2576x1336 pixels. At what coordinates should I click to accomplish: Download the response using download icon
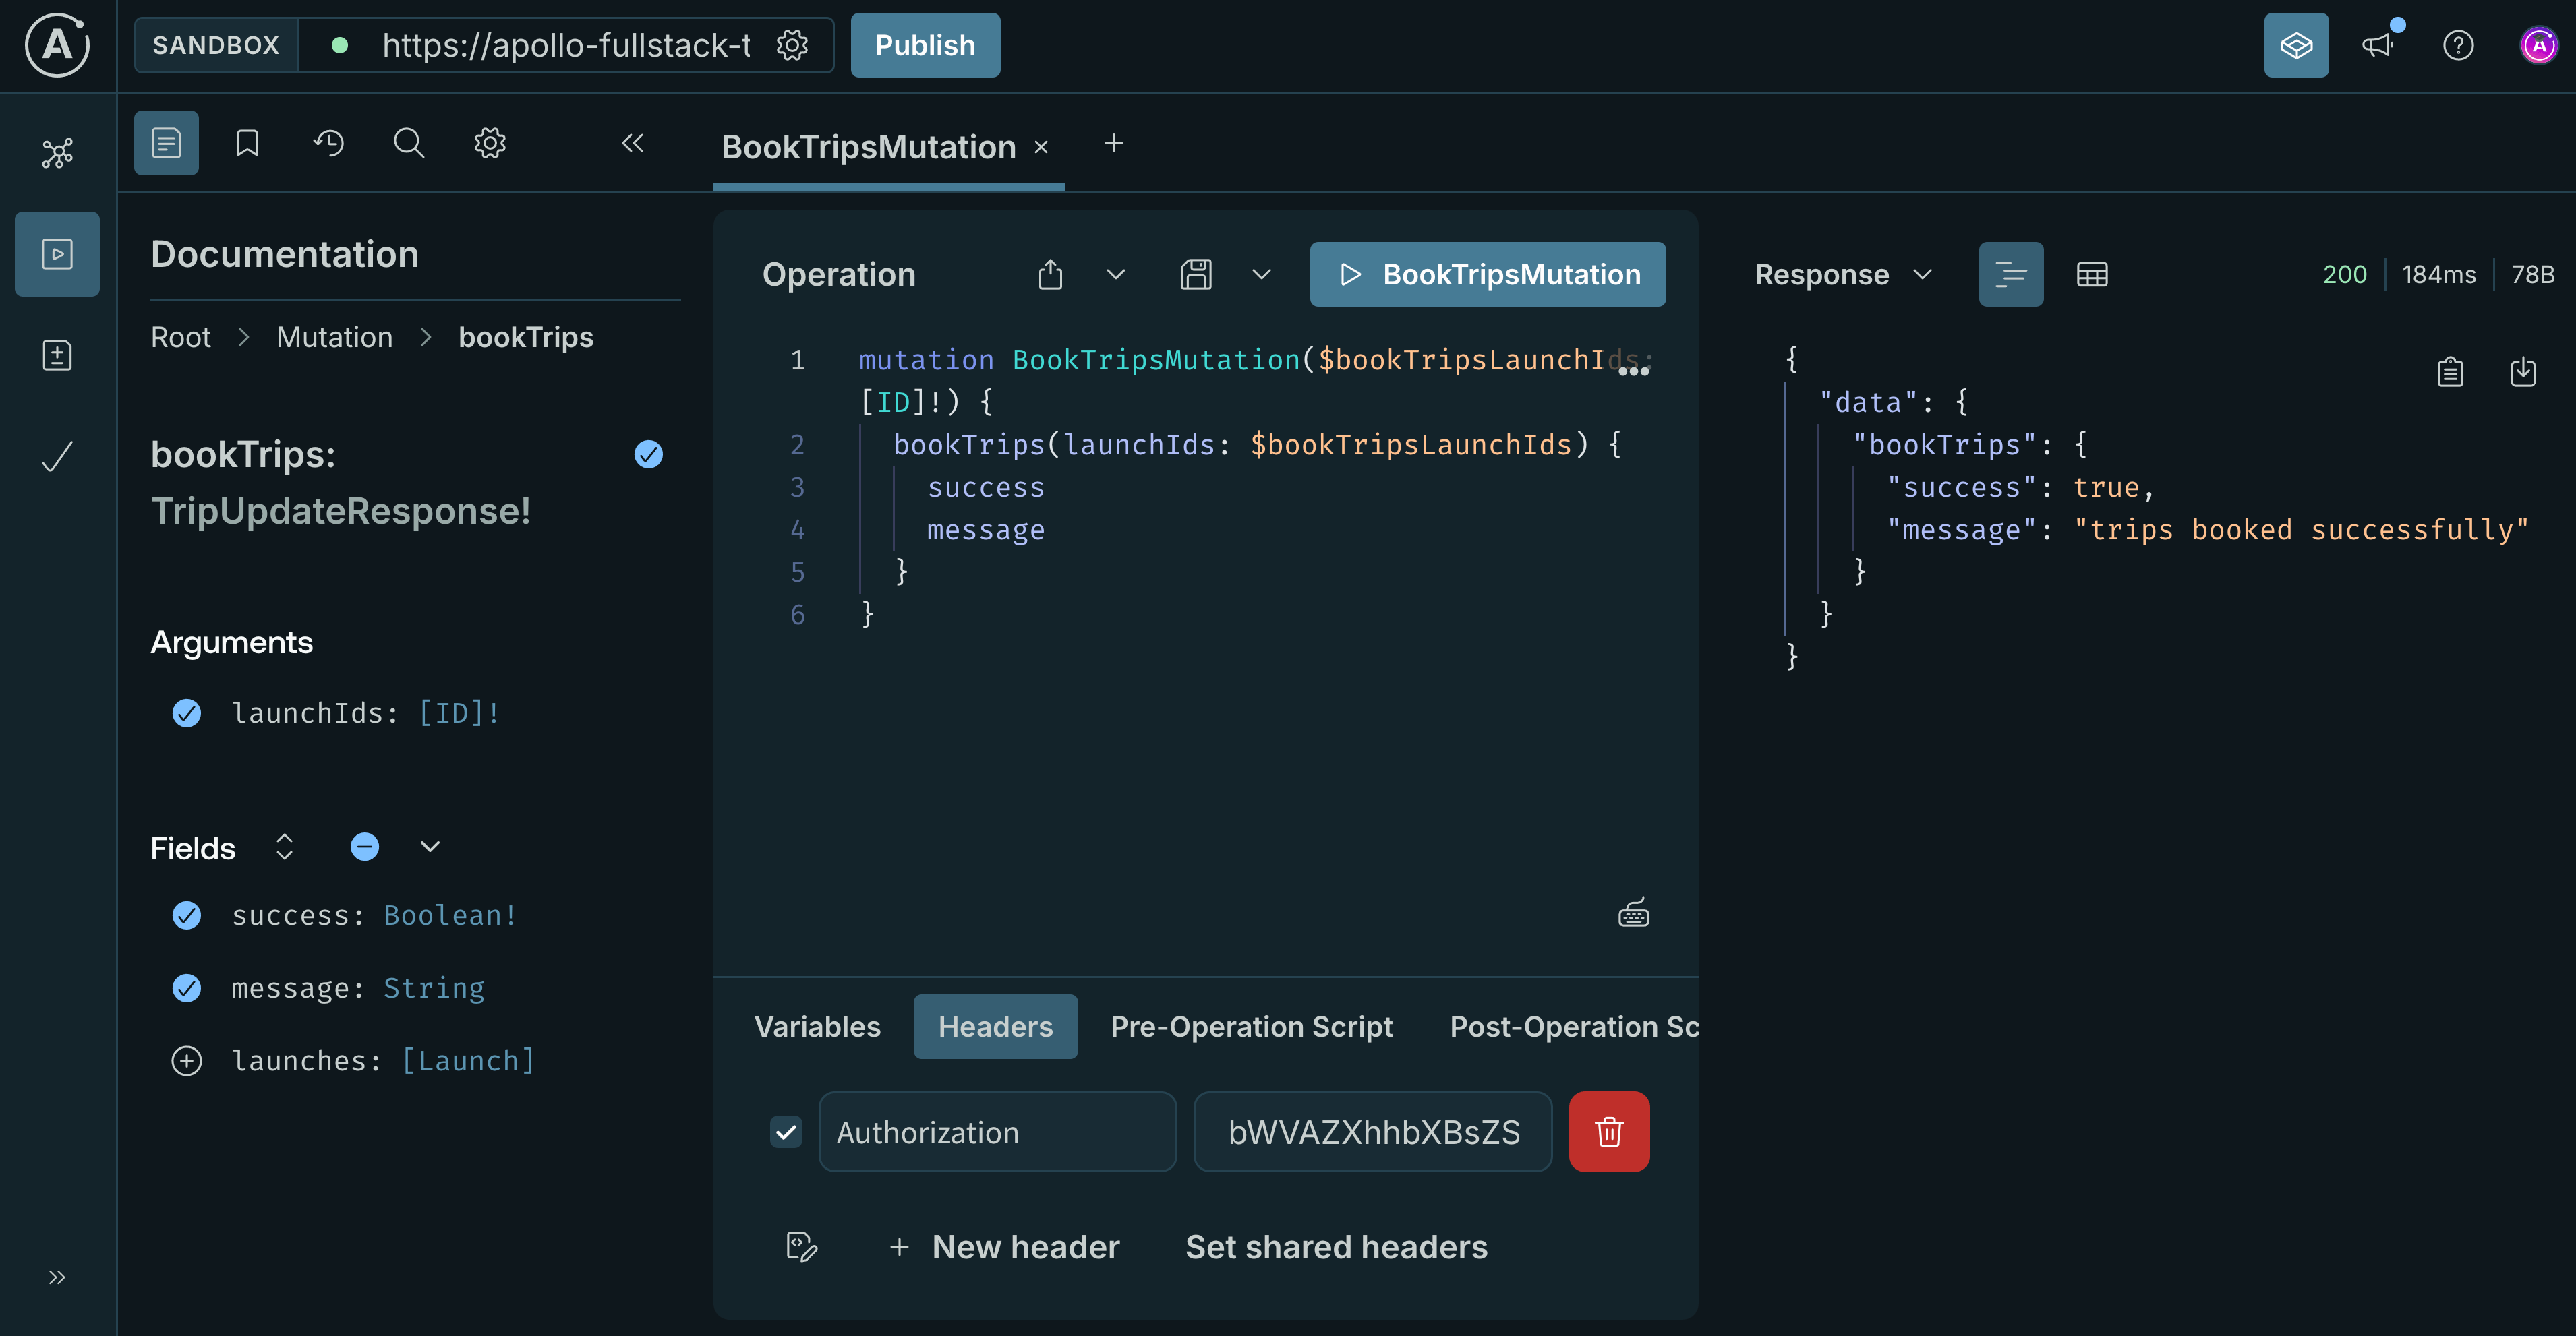point(2523,371)
